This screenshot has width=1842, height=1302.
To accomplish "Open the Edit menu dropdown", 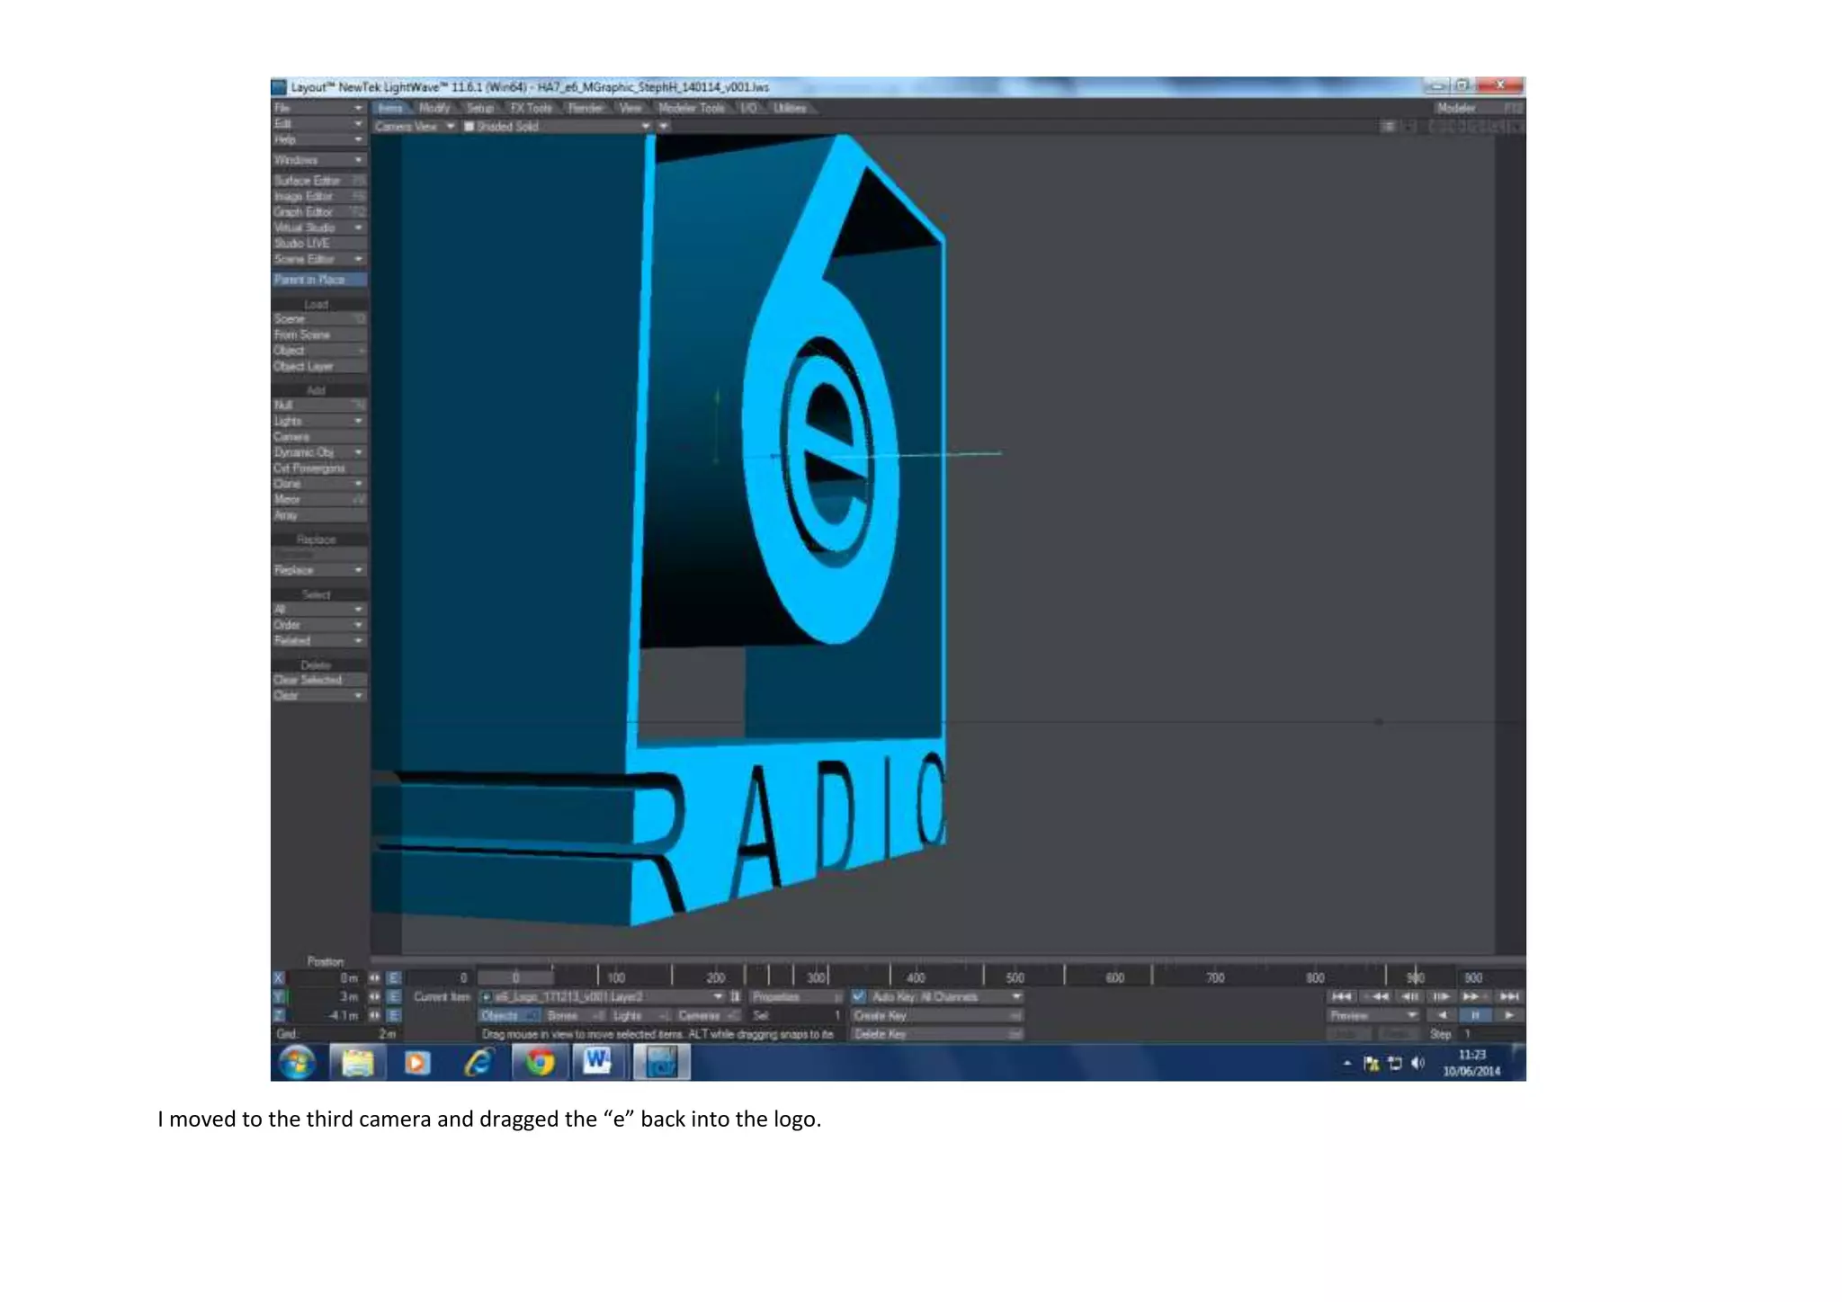I will pyautogui.click(x=318, y=124).
